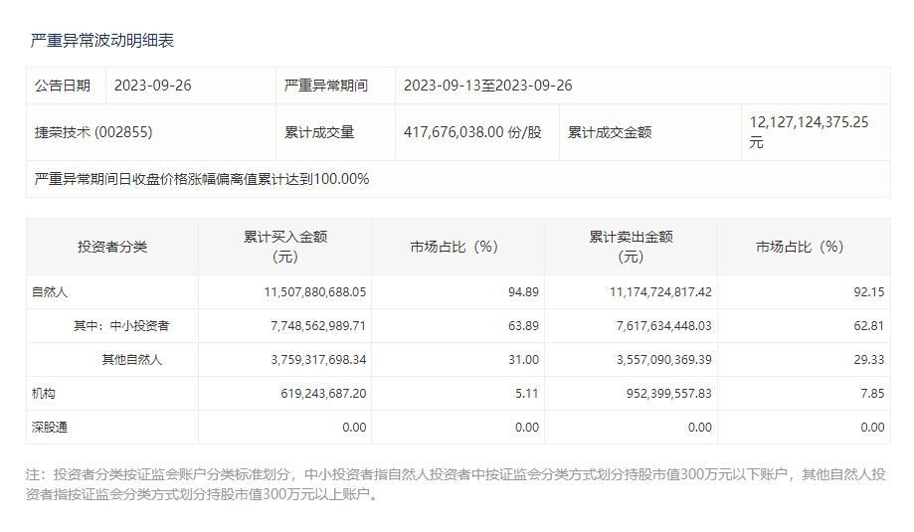Open the 捷荣技术 (002855) stock name
Viewport: 914px width, 532px height.
pos(93,132)
